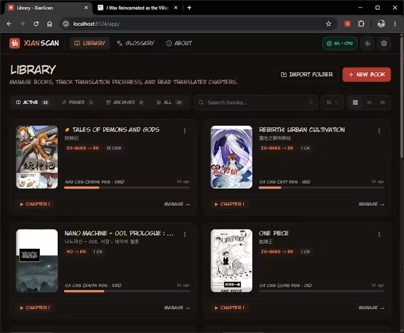Click the pin icon on Tales of Demons and Gods

pos(67,129)
